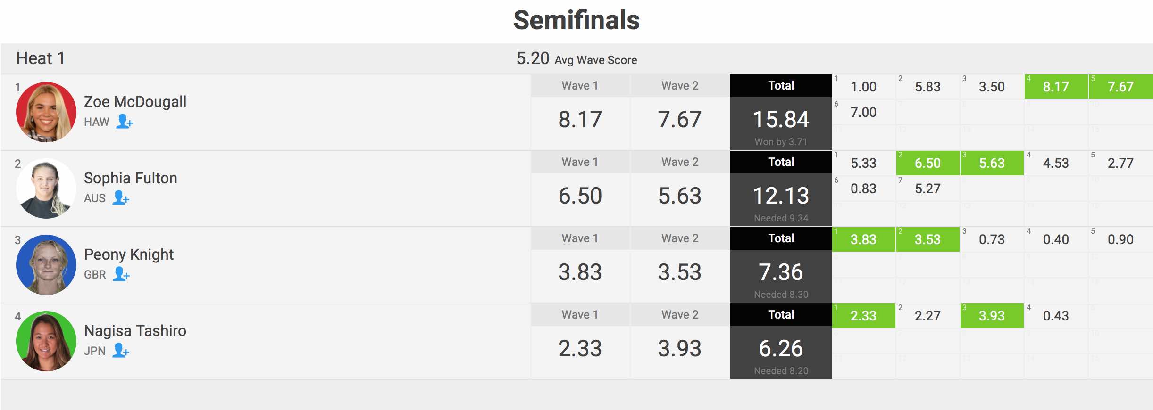Click Zoe McDougall's 15.84 total score
Viewport: 1153px width, 410px height.
[781, 119]
